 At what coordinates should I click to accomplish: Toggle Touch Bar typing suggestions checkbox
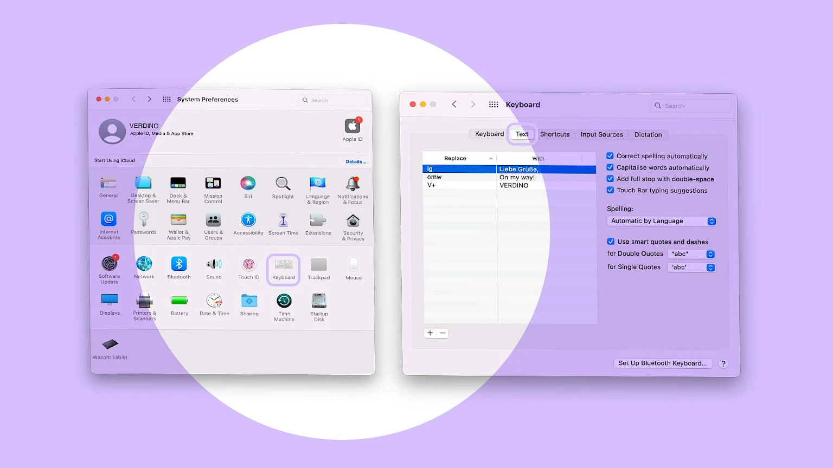pyautogui.click(x=610, y=190)
